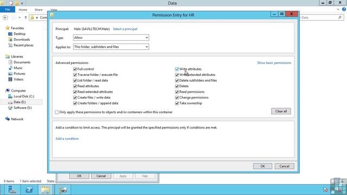Expand the Explorer ribbon chevron

[338, 10]
